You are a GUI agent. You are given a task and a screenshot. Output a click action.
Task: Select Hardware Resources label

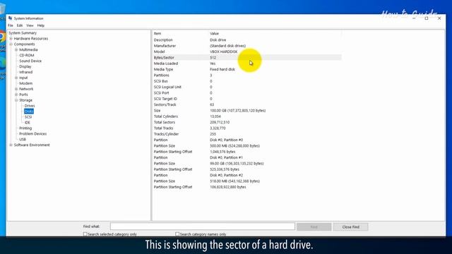pyautogui.click(x=31, y=39)
